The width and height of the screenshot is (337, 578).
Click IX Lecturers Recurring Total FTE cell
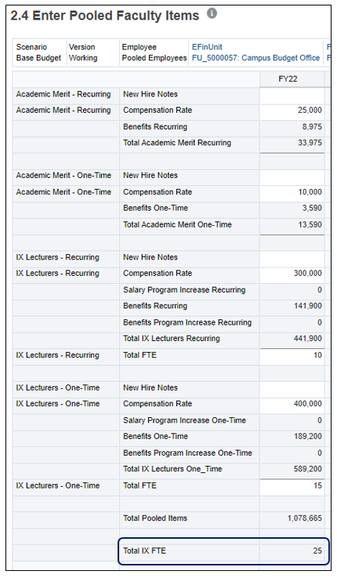pos(292,355)
